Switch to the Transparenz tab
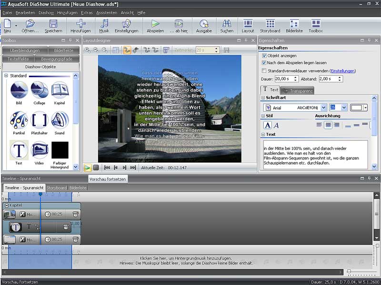 coord(298,90)
